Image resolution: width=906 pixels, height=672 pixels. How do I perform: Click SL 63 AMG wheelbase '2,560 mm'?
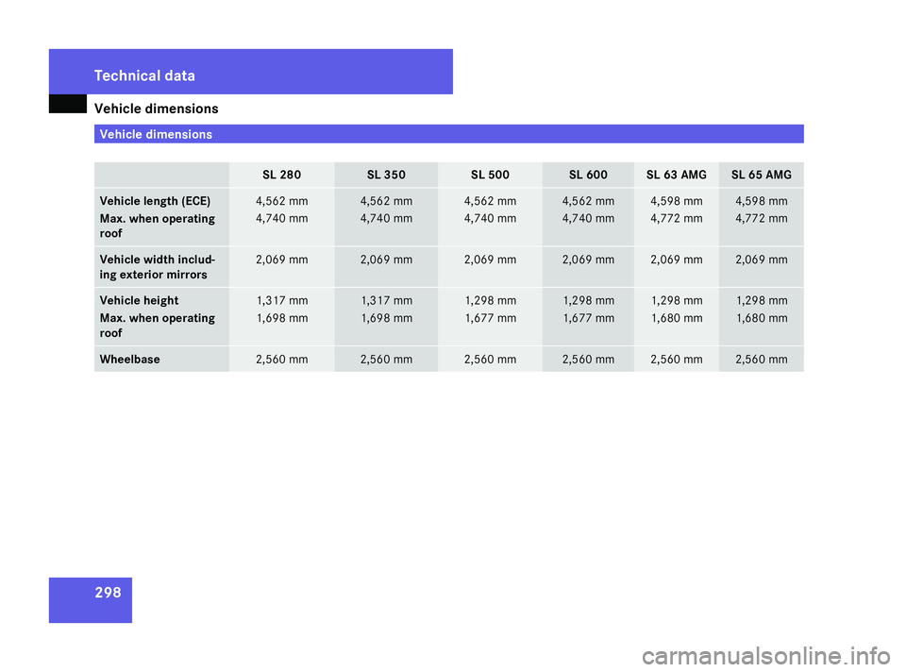coord(677,360)
